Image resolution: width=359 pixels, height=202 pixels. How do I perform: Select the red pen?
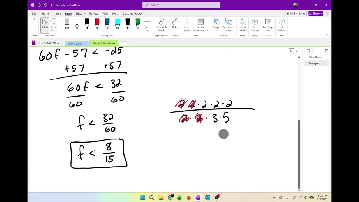(x=97, y=24)
